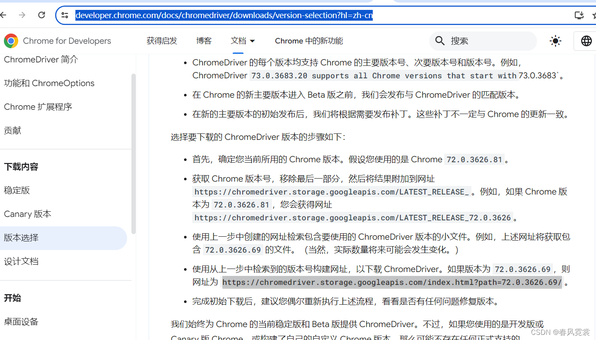Click the sidebar vertical scrollbar
The width and height of the screenshot is (596, 340).
click(134, 154)
